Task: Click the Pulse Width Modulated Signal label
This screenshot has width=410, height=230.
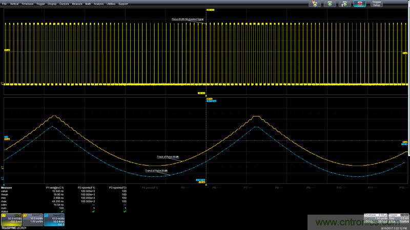Action: tap(188, 19)
